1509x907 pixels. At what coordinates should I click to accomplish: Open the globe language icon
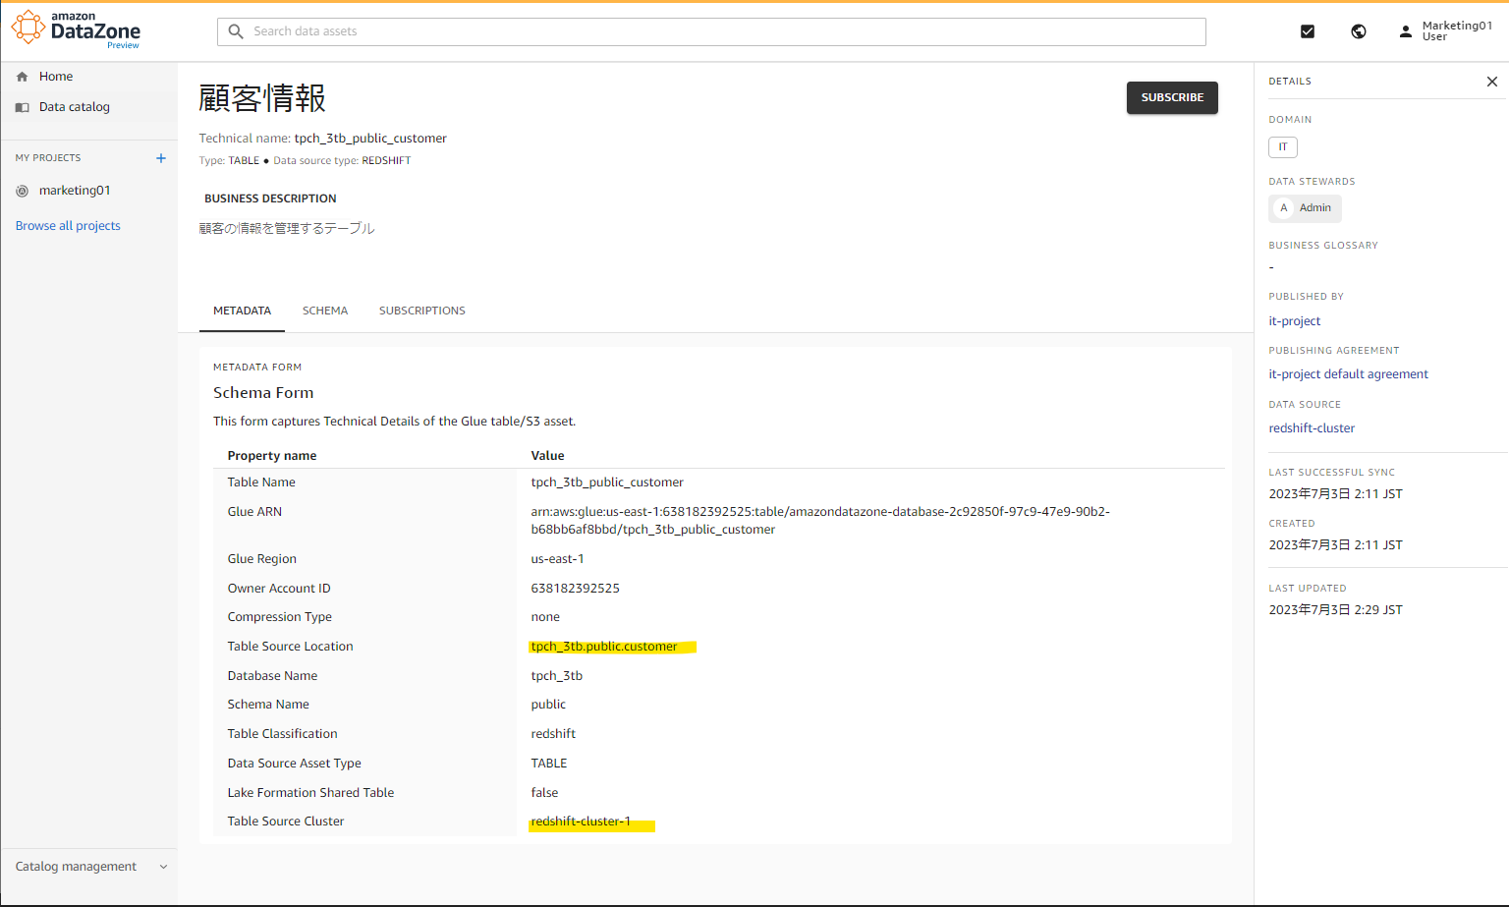pos(1359,31)
